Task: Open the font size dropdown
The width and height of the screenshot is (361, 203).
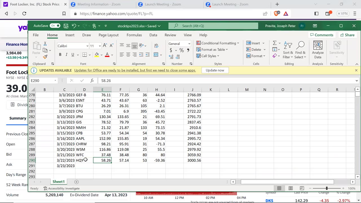Action: point(100,46)
